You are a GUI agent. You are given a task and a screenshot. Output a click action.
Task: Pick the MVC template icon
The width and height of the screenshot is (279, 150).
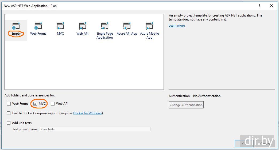60,26
